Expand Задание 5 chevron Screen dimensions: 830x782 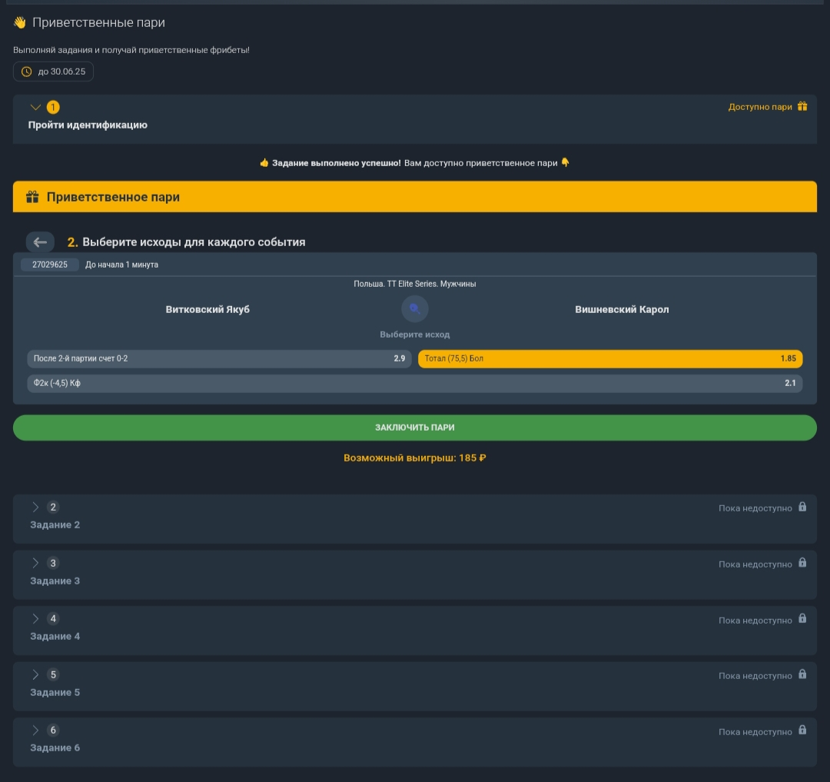pos(35,674)
